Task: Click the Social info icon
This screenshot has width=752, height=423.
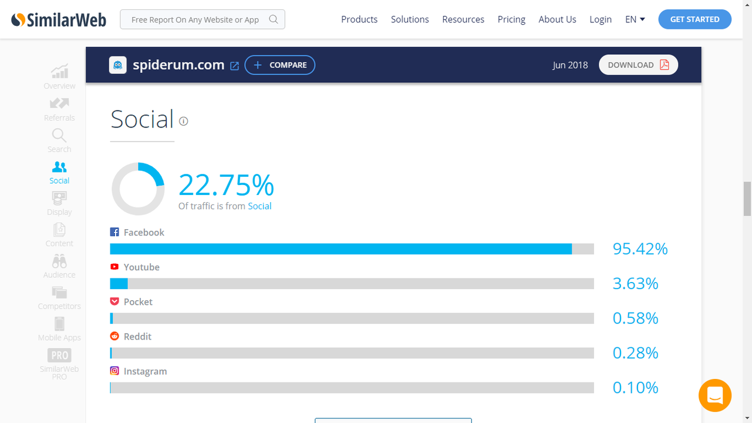Action: (183, 122)
